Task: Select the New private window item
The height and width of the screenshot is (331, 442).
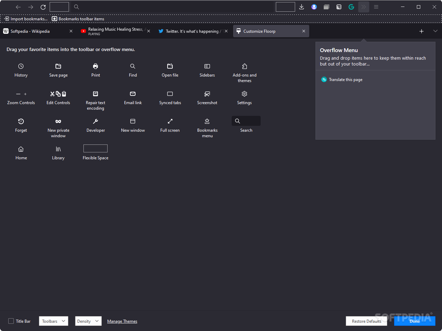Action: (58, 128)
